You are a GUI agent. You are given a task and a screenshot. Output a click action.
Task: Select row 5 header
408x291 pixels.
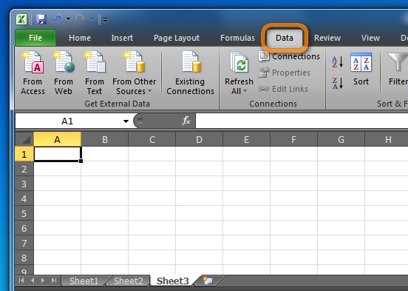coord(24,213)
